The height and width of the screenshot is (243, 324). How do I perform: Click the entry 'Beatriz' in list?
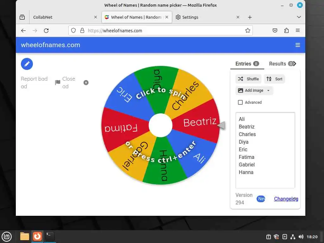click(x=246, y=127)
